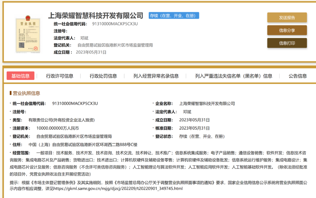316x198 pixels.
Task: Click the gkml.samr.gov.cn URL in the notice
Action: [118, 188]
